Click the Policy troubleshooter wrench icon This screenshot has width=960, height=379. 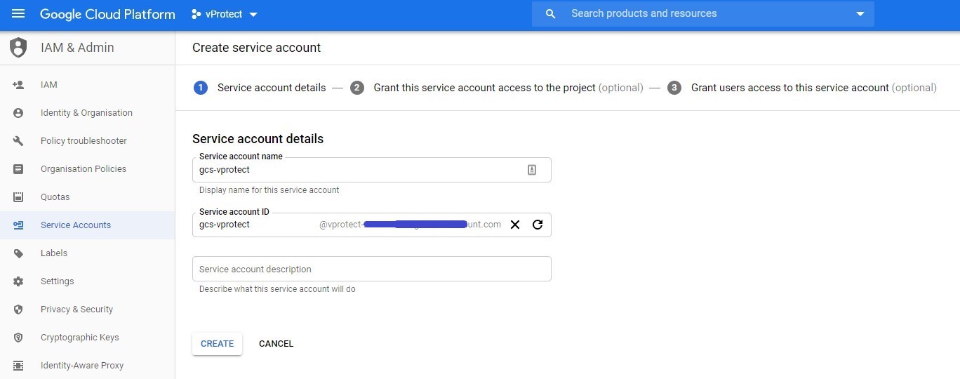click(x=18, y=141)
